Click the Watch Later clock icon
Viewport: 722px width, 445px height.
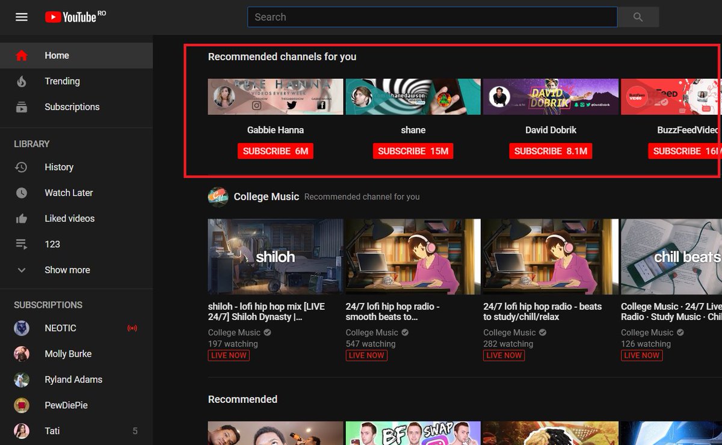click(x=22, y=193)
